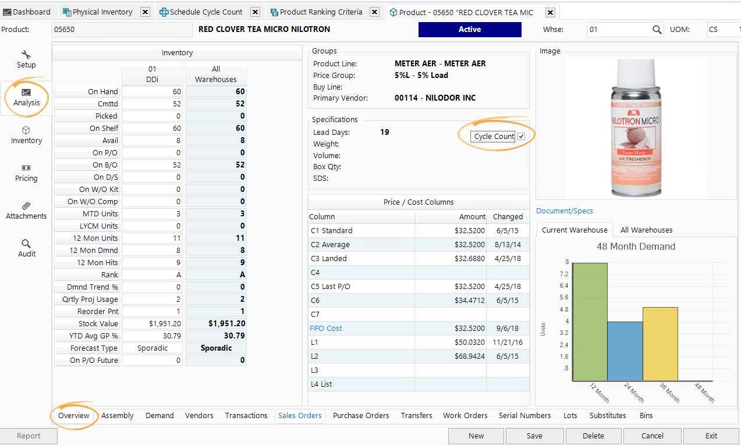Toggle the Cycle Count checkbox

click(522, 135)
